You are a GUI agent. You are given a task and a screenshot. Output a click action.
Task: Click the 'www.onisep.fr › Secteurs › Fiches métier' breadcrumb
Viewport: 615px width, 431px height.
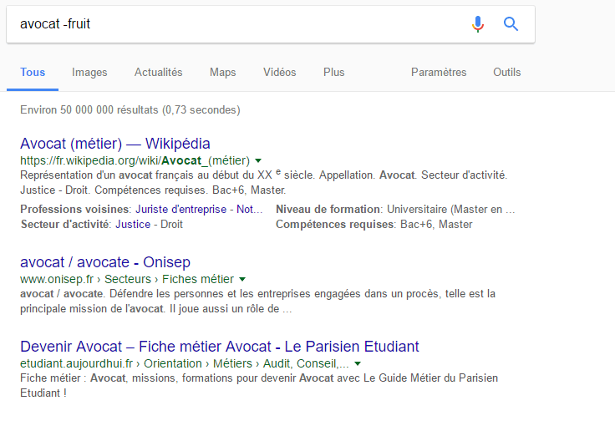(x=127, y=279)
